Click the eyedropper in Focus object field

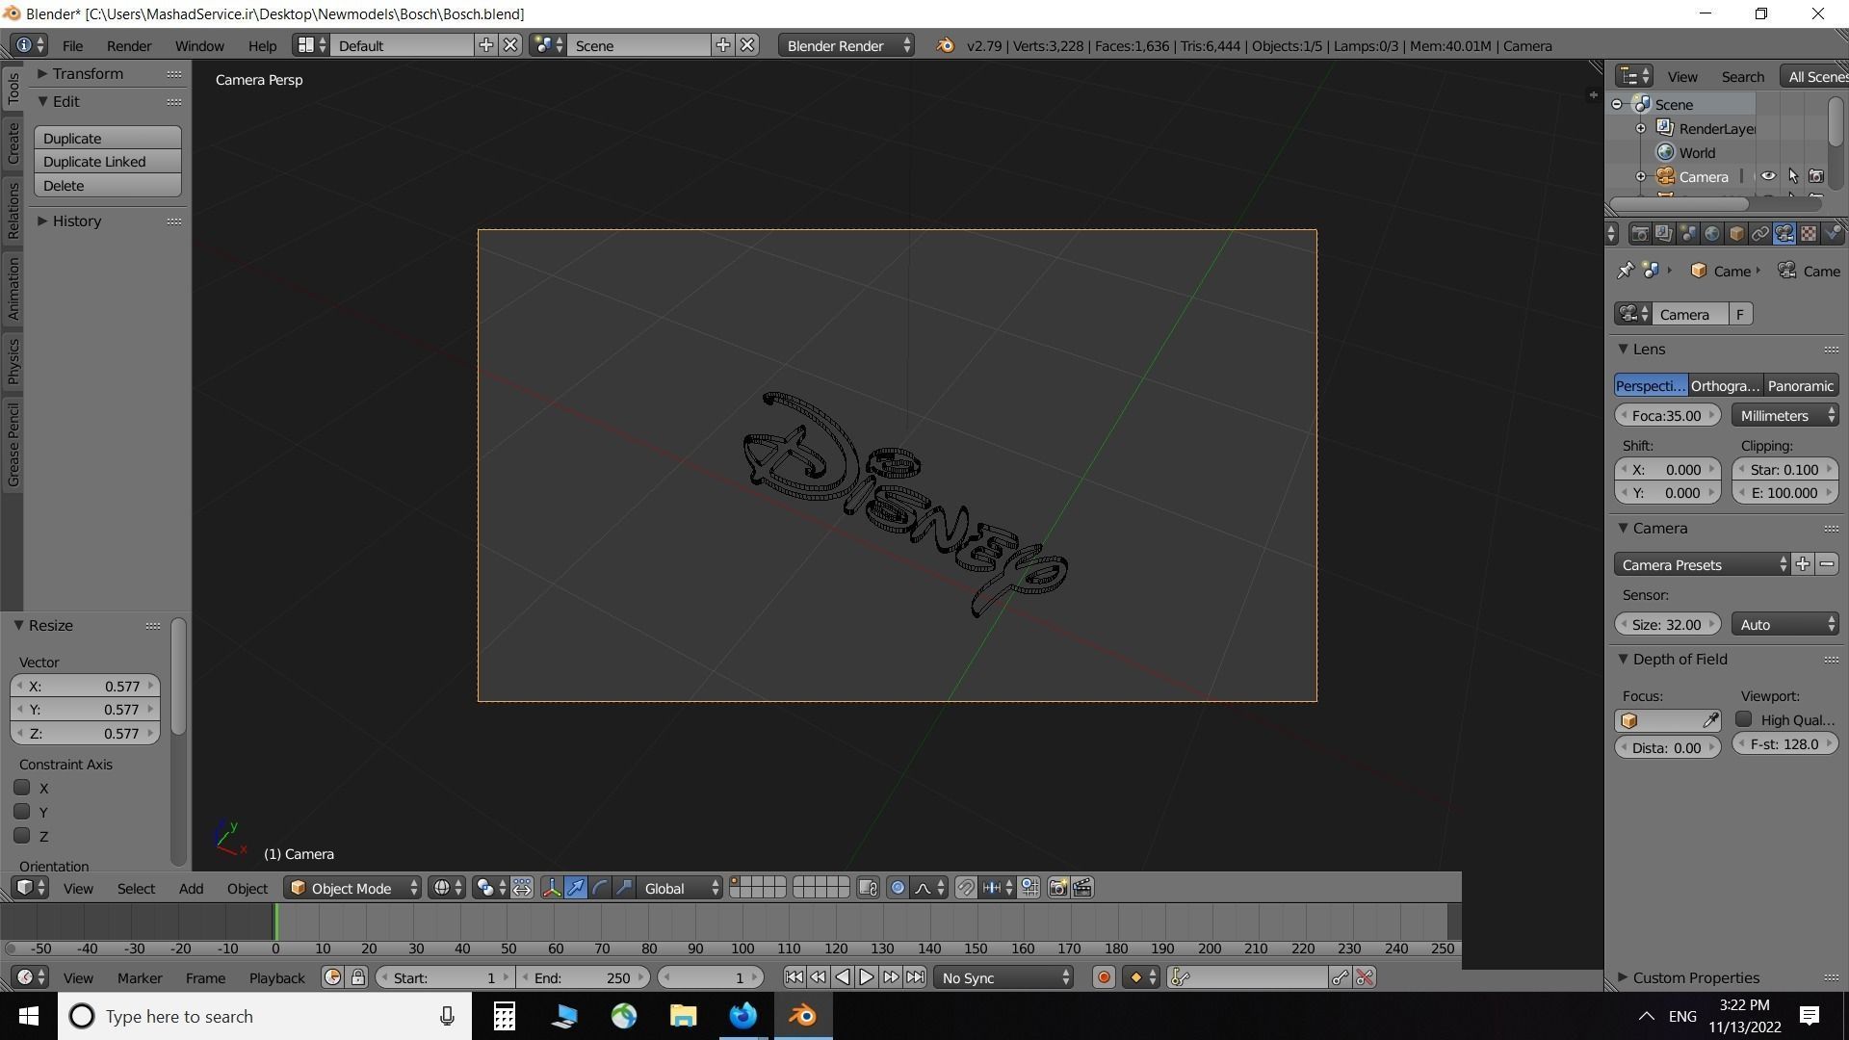tap(1710, 720)
